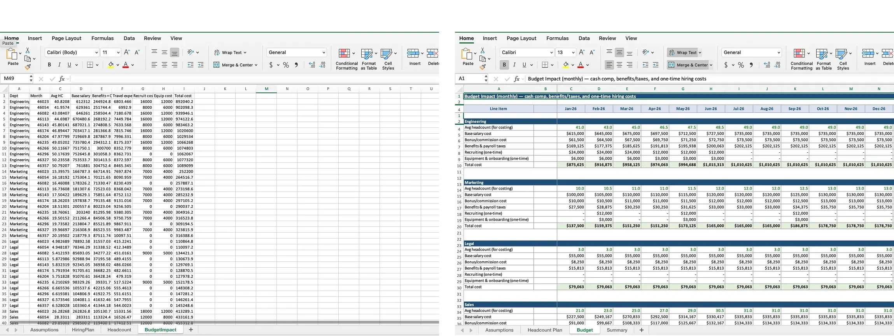Viewport: 894px width, 336px height.
Task: Click Increase Font Size beside the size 11 box
Action: 127,52
